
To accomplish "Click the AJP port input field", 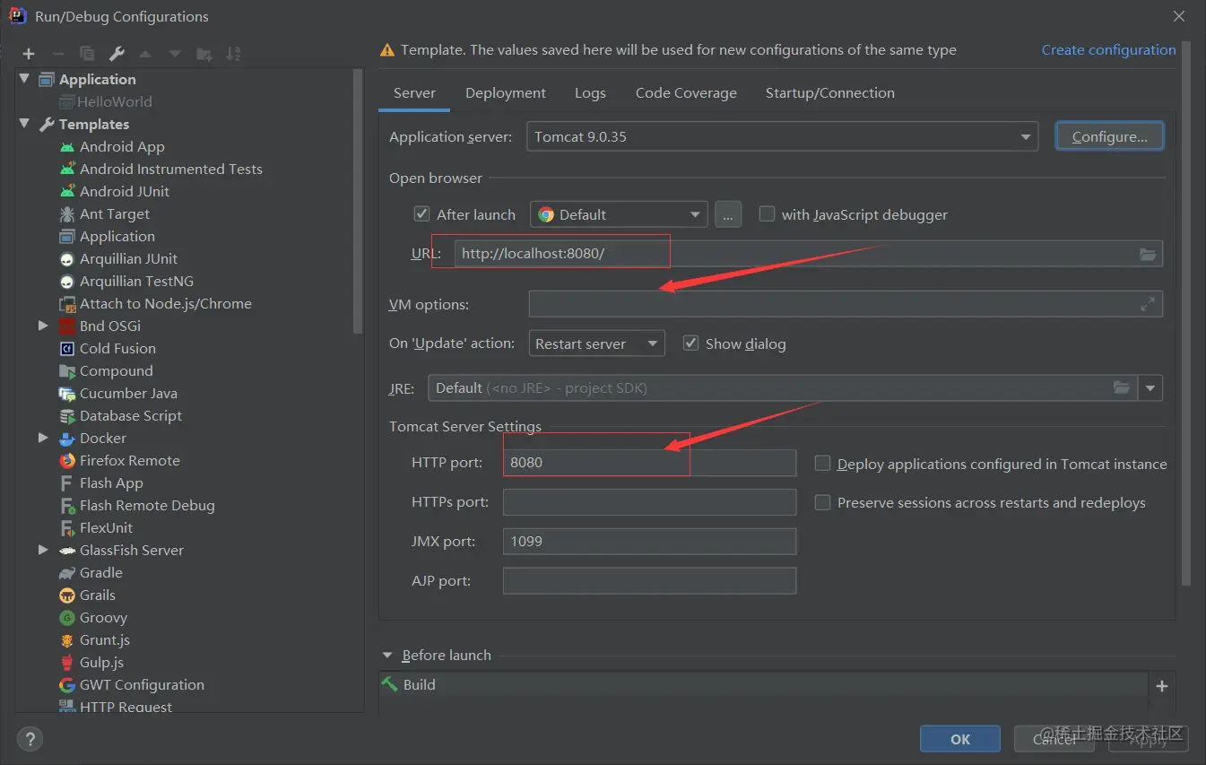I will 649,581.
